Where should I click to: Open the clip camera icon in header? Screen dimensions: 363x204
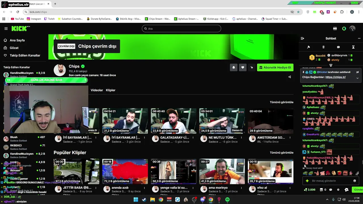click(x=335, y=29)
